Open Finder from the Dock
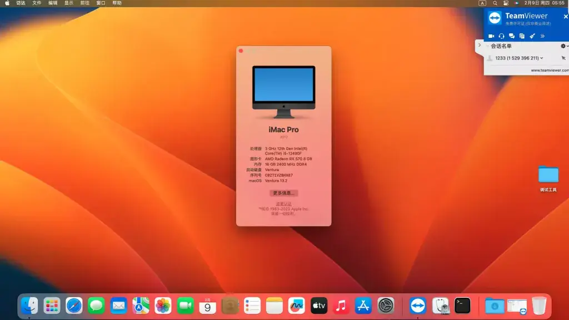The image size is (569, 320). pos(29,306)
